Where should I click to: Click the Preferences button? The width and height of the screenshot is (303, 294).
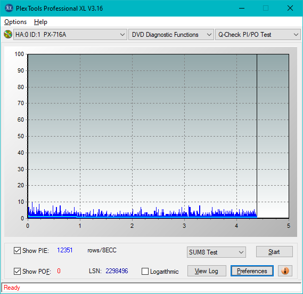click(x=252, y=271)
